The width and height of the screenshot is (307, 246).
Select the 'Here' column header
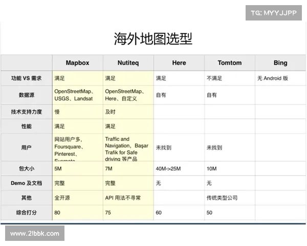(179, 63)
